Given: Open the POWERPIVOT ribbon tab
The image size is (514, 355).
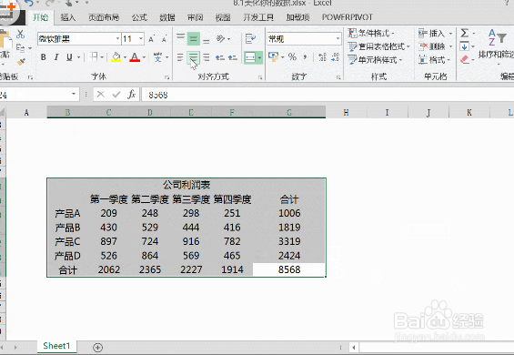Looking at the screenshot, I should [348, 17].
